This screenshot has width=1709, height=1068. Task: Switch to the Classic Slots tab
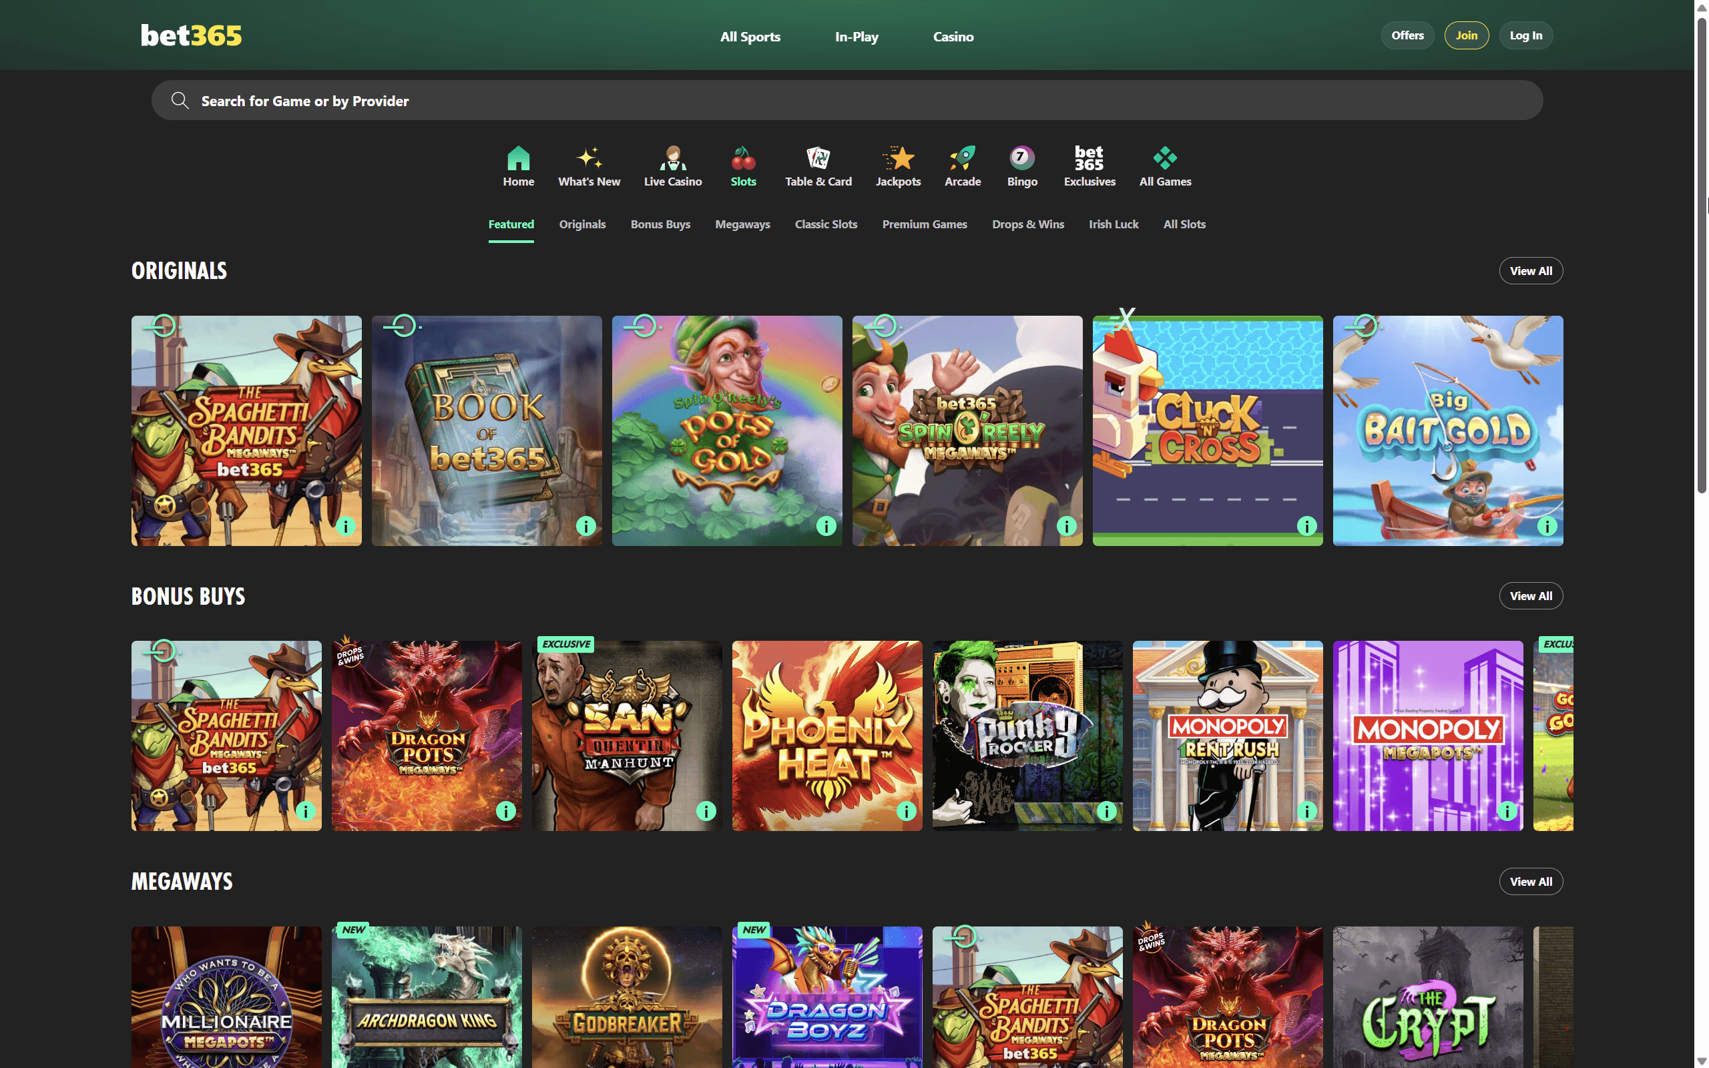point(826,224)
